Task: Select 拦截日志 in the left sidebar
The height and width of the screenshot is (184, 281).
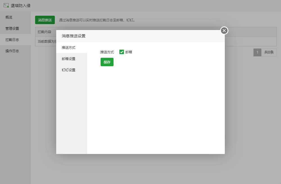Action: [x=12, y=40]
